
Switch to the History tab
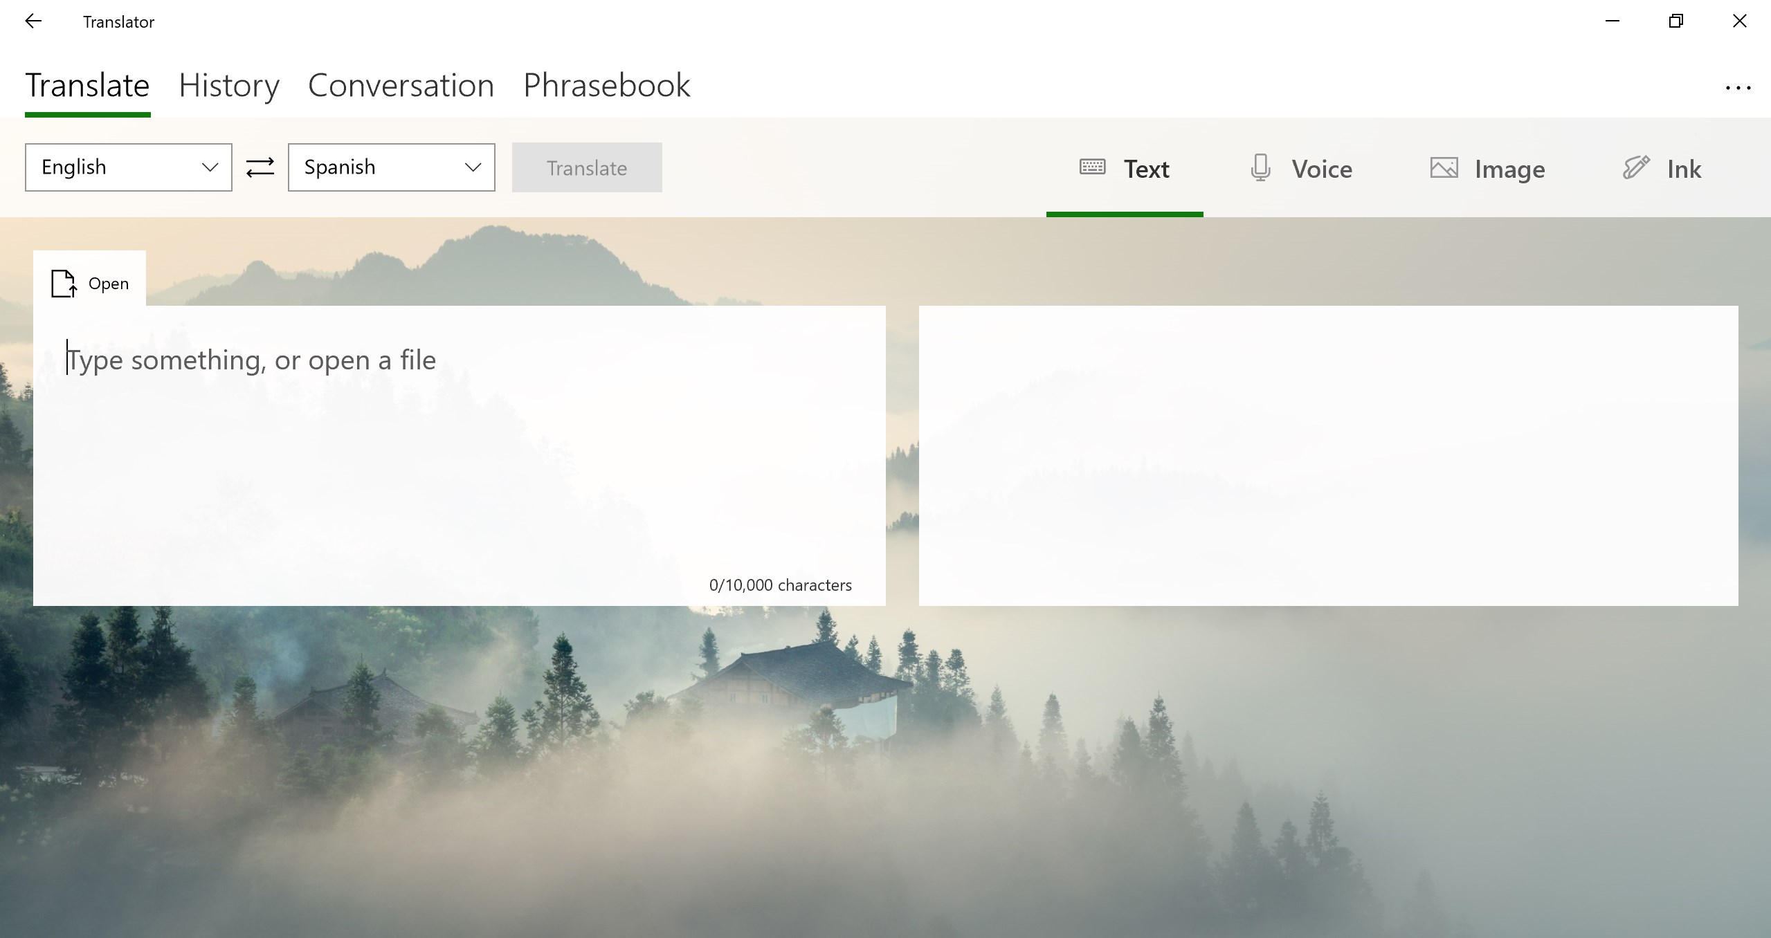229,86
